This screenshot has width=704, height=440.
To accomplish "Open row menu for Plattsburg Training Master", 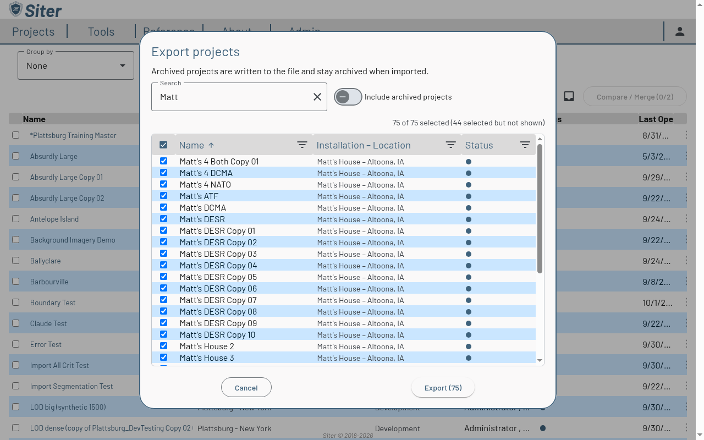I will coord(686,135).
